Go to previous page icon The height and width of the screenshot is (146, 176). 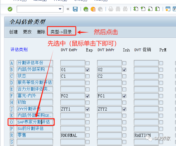click(143, 9)
